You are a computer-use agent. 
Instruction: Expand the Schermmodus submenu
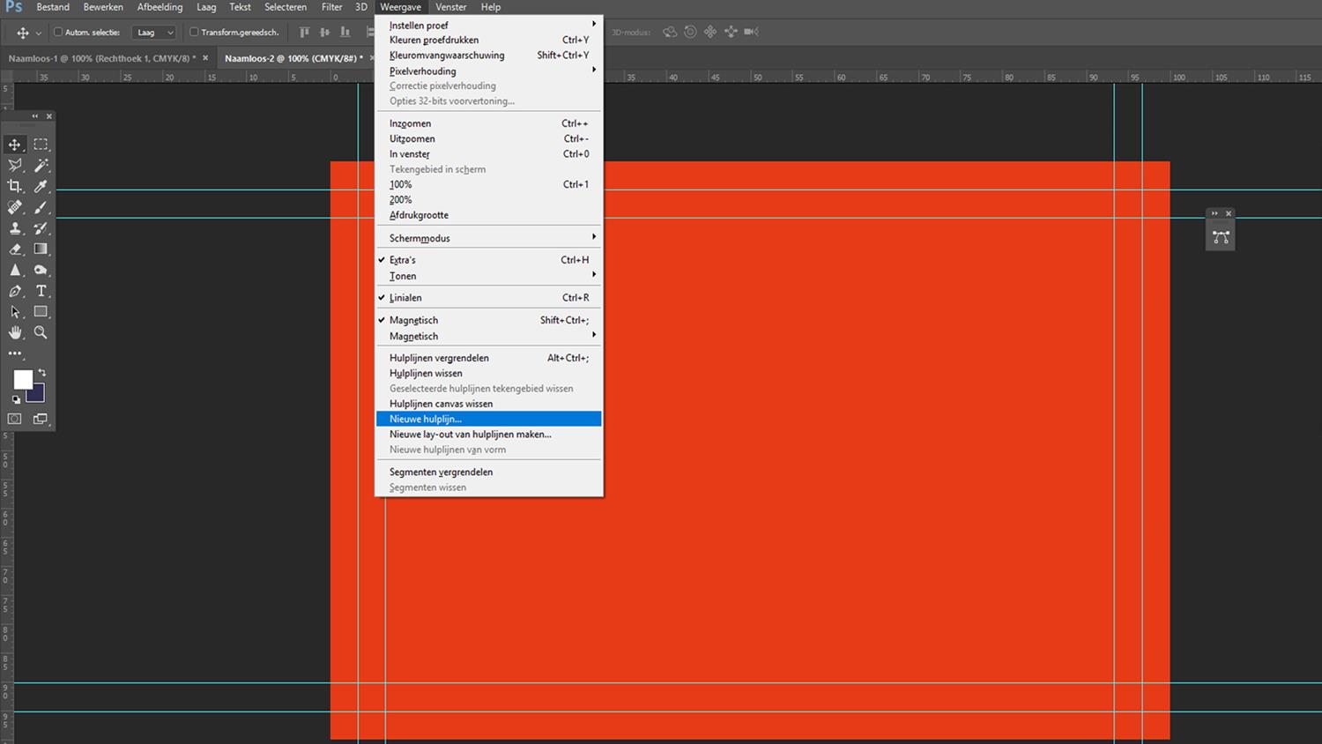(x=489, y=238)
